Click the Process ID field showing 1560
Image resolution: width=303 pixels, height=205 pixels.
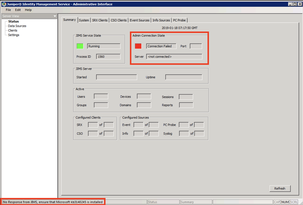108,57
